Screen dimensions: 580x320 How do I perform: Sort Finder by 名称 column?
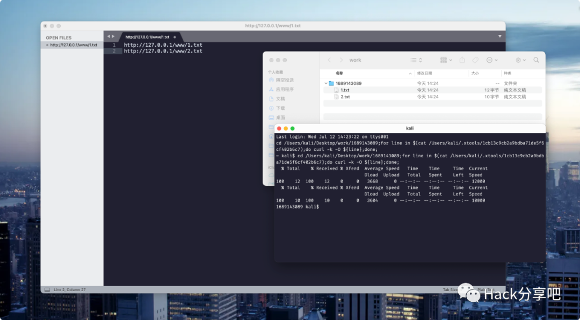tap(339, 73)
